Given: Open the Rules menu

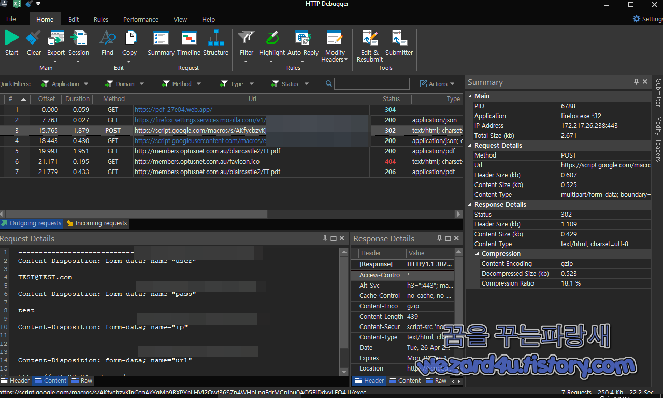Looking at the screenshot, I should 100,19.
